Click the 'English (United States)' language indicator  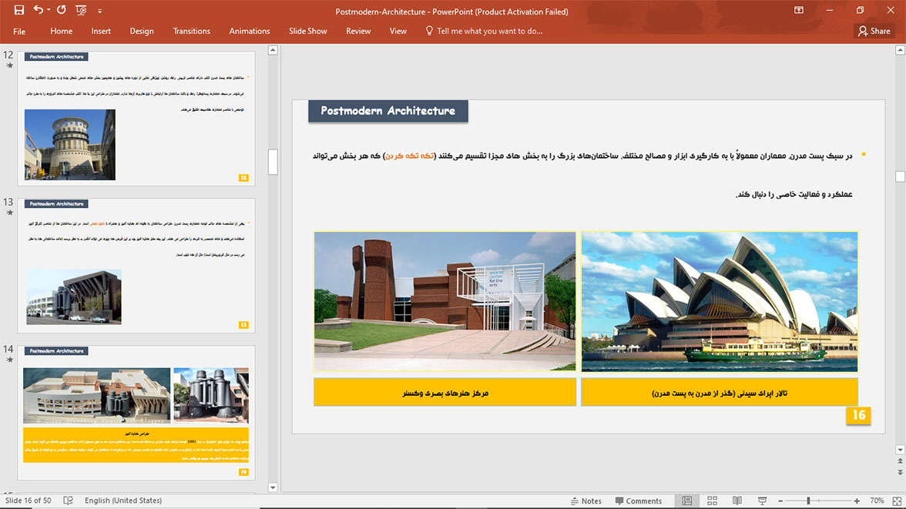point(123,501)
